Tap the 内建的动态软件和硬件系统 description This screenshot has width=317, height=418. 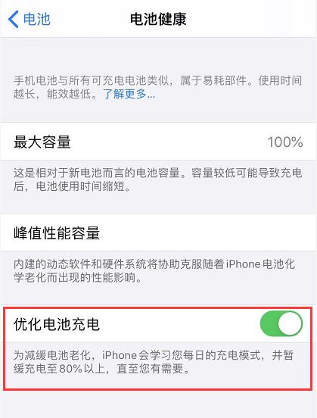[x=154, y=271]
